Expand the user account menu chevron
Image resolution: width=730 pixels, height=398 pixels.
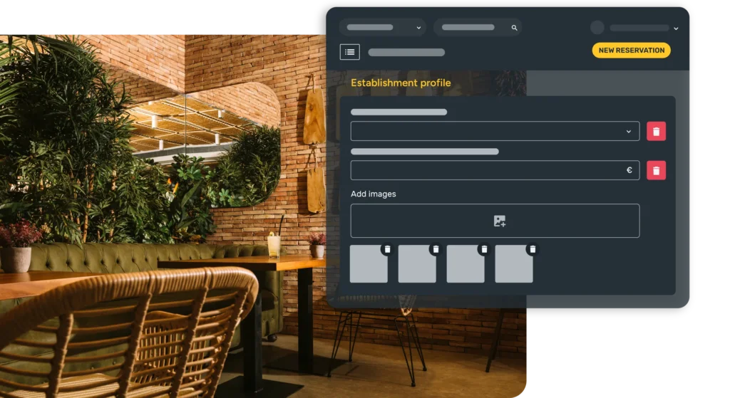676,28
